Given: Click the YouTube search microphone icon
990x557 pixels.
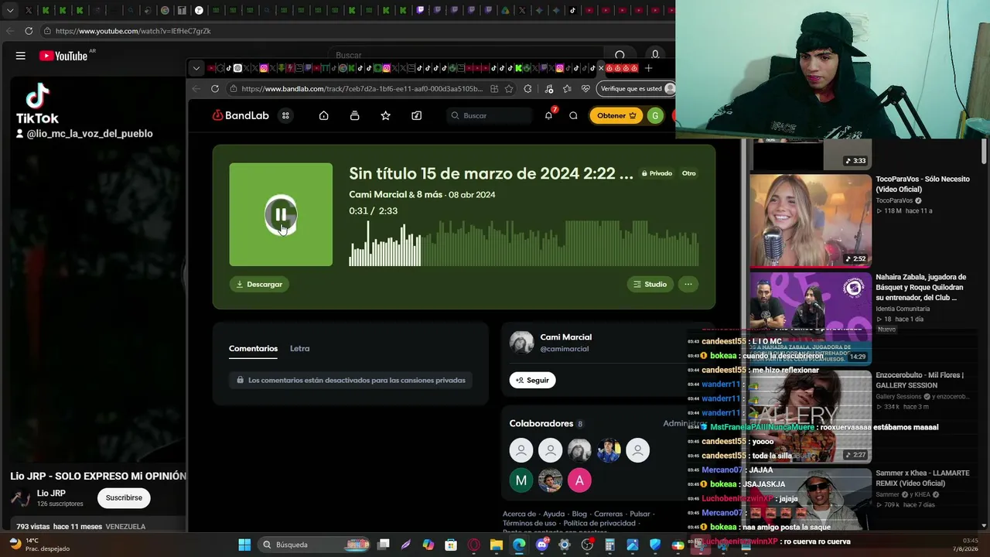Looking at the screenshot, I should (x=655, y=55).
